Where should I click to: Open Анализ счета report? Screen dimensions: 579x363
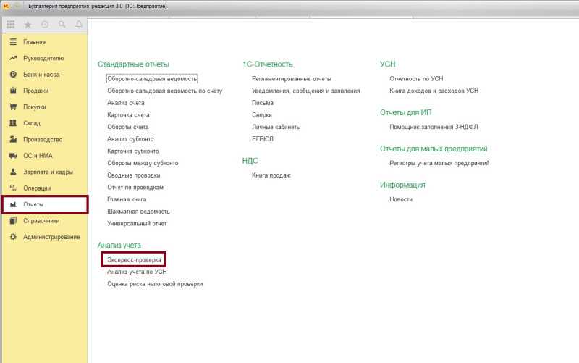pos(125,103)
